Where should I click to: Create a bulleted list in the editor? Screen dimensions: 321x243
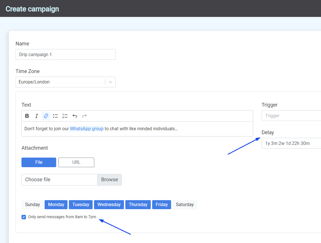point(55,116)
